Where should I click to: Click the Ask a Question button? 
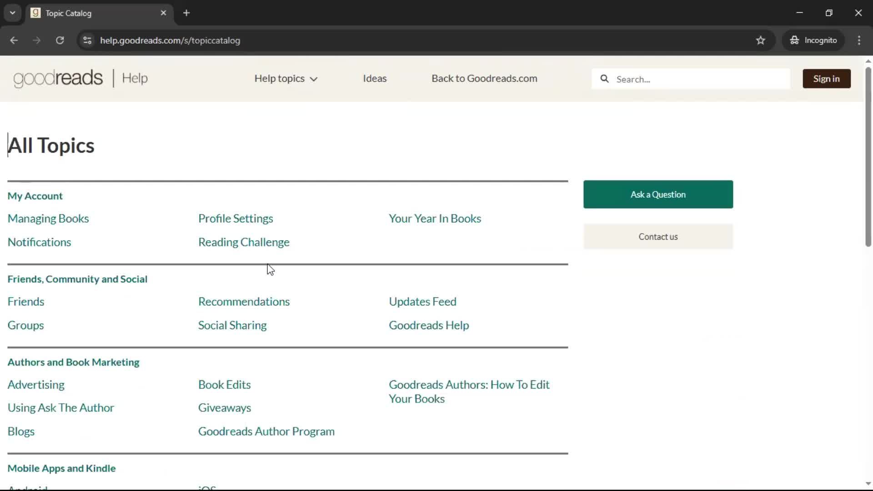(x=658, y=195)
